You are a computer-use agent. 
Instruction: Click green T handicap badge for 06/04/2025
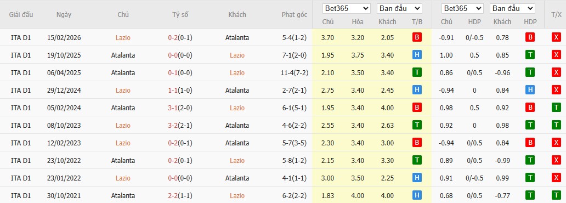530,72
